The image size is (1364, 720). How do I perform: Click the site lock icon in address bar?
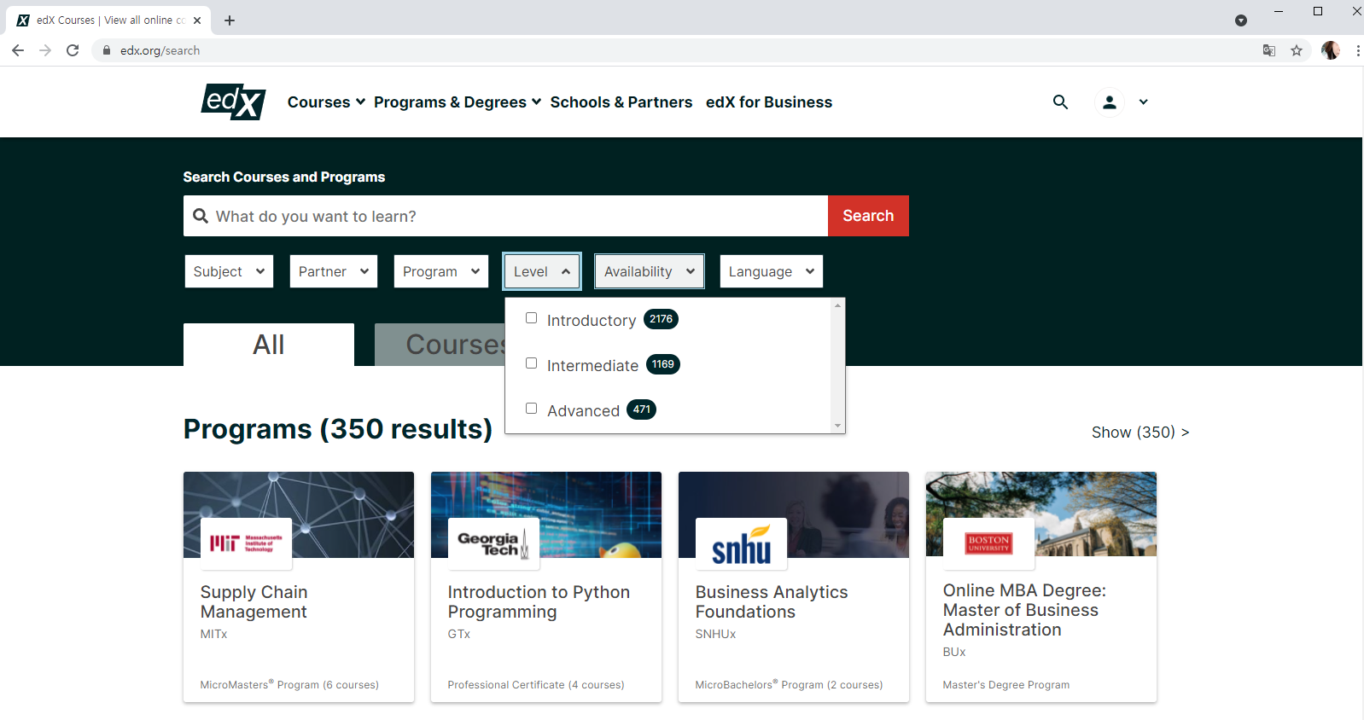107,50
